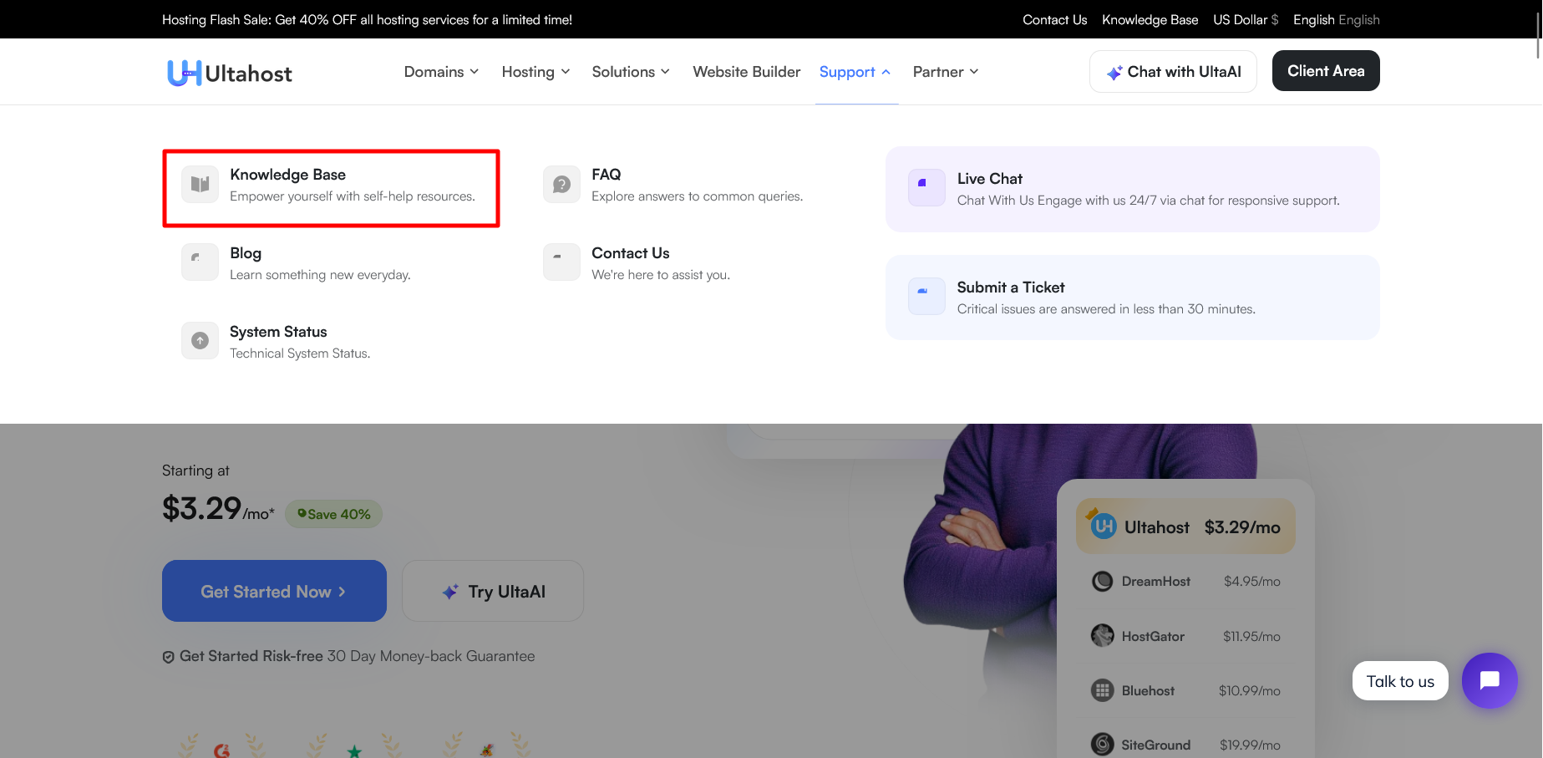Click the Try UltaAI button
This screenshot has height=758, width=1543.
coord(493,591)
